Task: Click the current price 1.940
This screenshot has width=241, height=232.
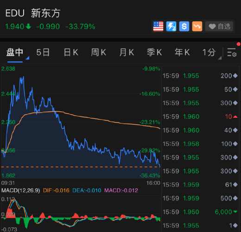Action: click(x=15, y=26)
